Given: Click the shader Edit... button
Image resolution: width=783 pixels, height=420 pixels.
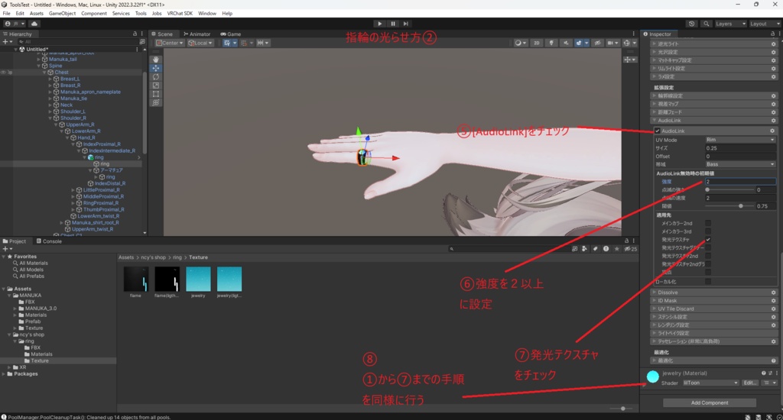Looking at the screenshot, I should (749, 383).
